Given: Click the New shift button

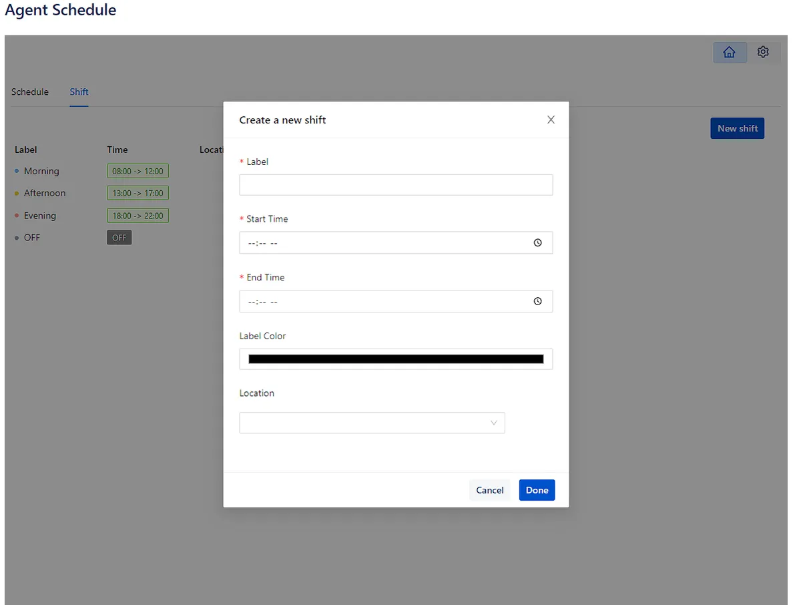Looking at the screenshot, I should click(738, 128).
